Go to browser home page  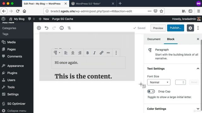pos(24,11)
